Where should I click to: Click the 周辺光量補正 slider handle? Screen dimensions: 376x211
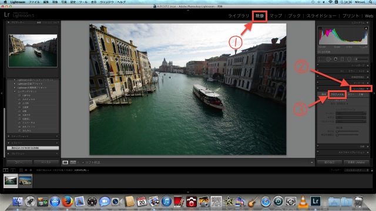point(337,135)
